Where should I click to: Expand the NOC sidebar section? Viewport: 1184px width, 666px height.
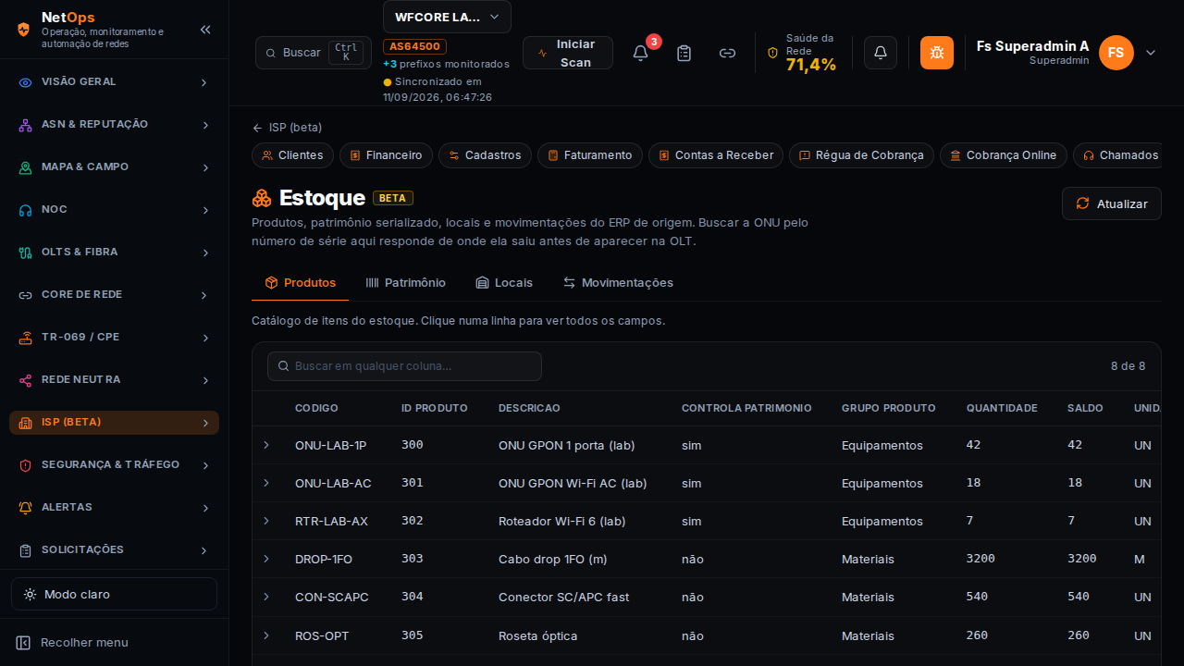[114, 210]
